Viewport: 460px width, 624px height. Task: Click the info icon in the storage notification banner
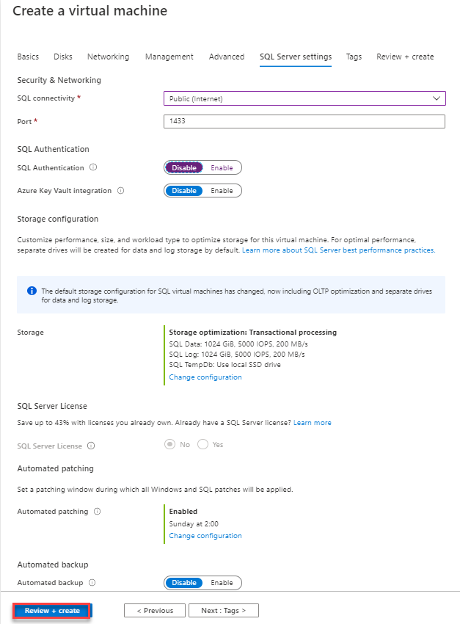tap(31, 290)
